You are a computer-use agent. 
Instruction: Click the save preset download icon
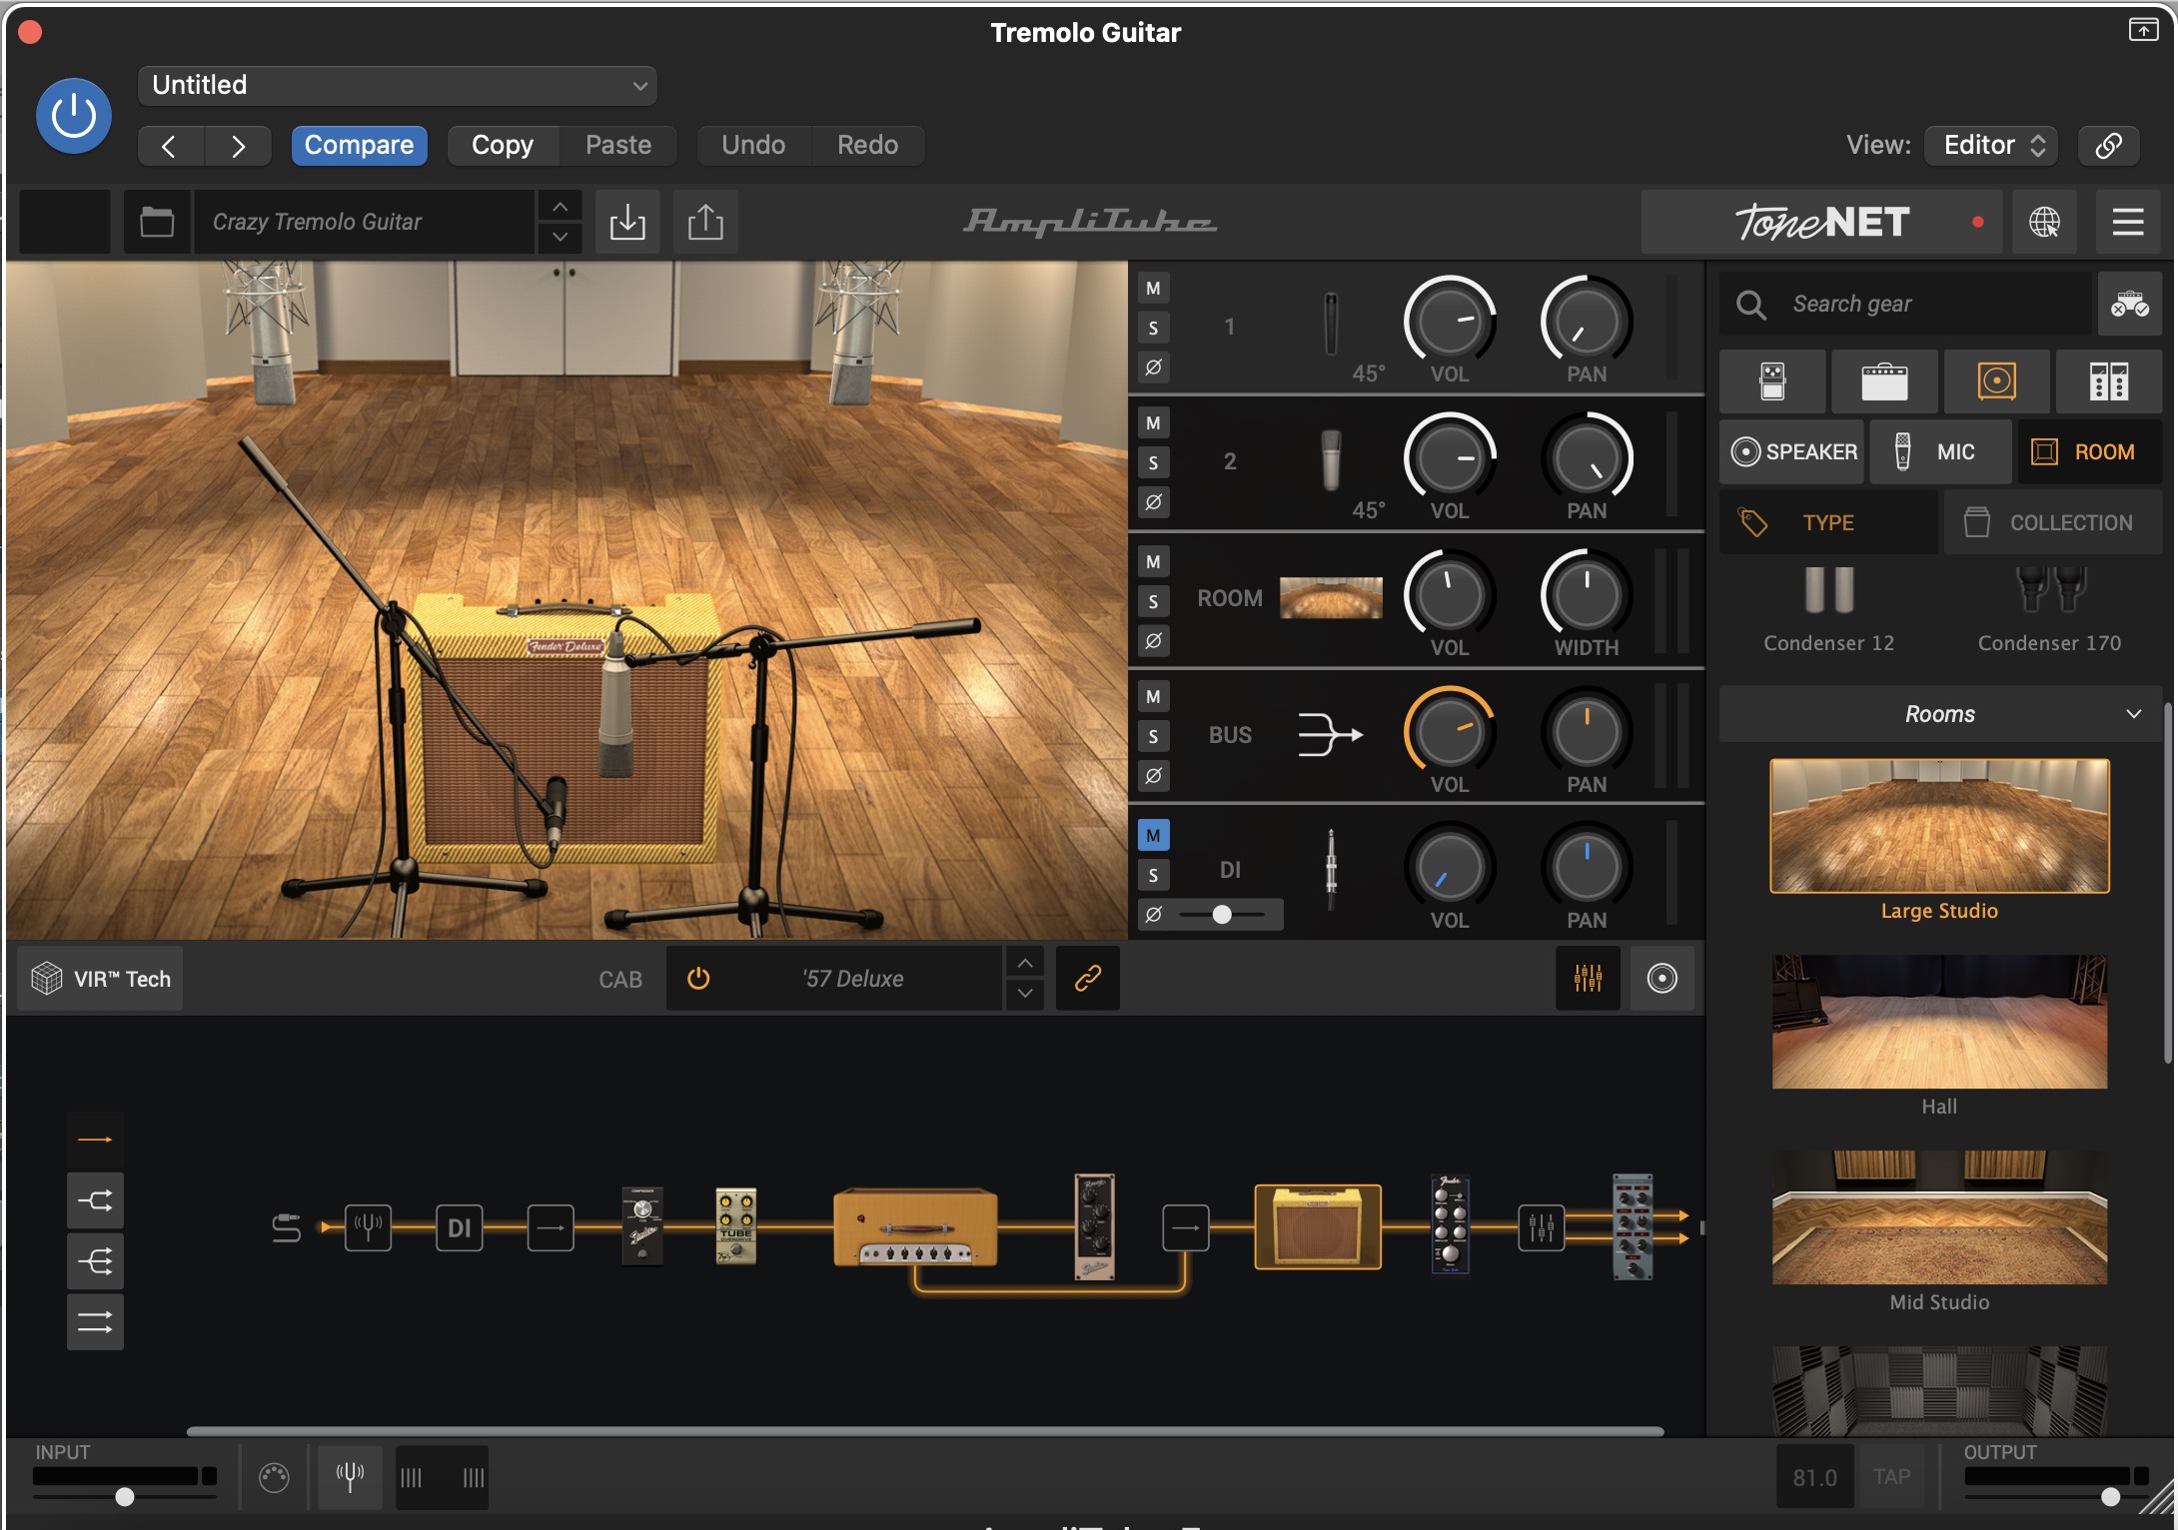point(627,222)
